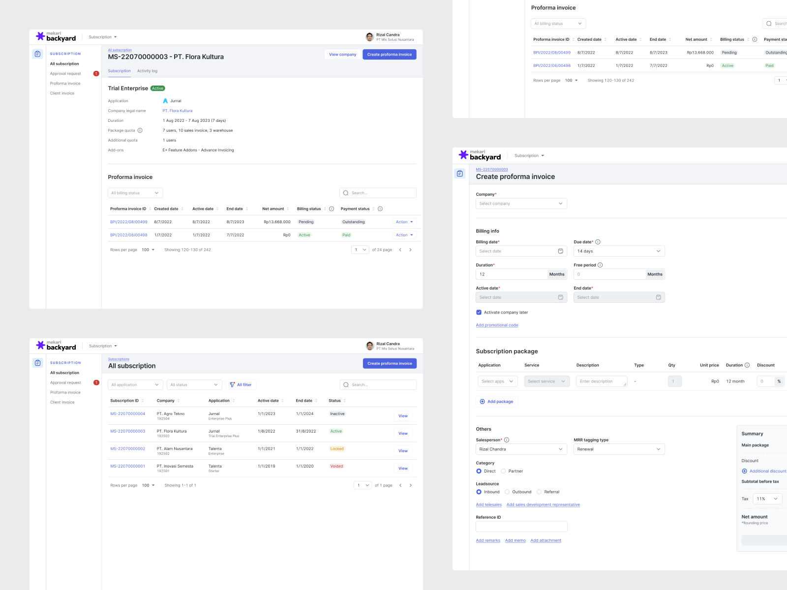This screenshot has height=590, width=787.
Task: Click the Reference ID input field
Action: pyautogui.click(x=521, y=527)
